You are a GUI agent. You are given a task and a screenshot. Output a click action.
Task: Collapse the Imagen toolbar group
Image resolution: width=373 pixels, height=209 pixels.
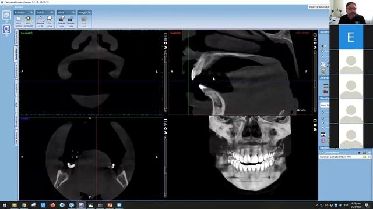89,12
